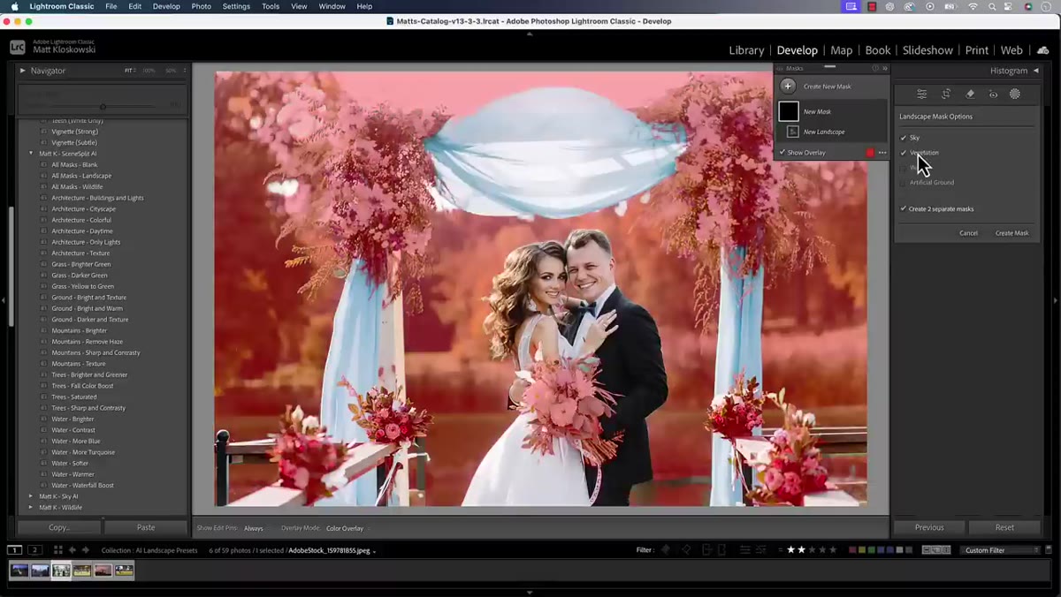Expand Matt K - Wildlife preset group
Screen dimensions: 1061x597
[31, 508]
